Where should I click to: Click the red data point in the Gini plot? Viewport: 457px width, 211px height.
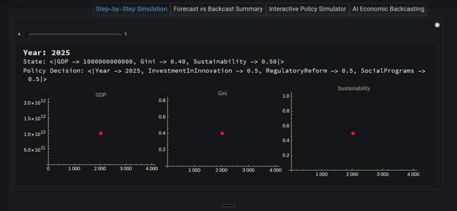[222, 133]
